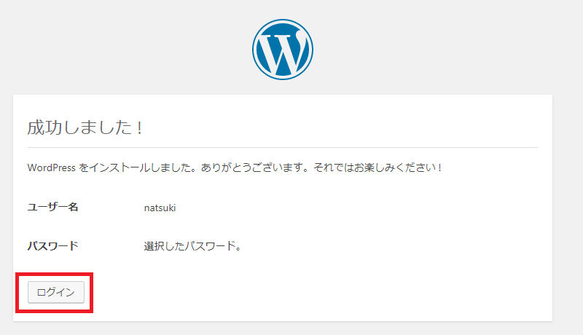Image resolution: width=583 pixels, height=335 pixels.
Task: Select the 選択したパスワード。 text
Action: pos(192,246)
